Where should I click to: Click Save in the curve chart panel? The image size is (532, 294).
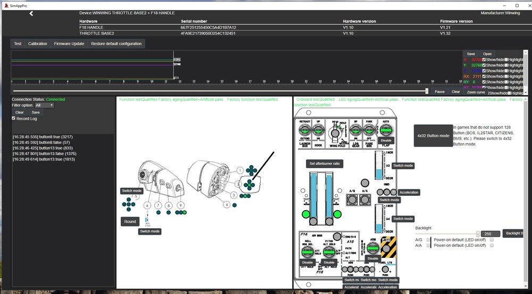click(471, 54)
